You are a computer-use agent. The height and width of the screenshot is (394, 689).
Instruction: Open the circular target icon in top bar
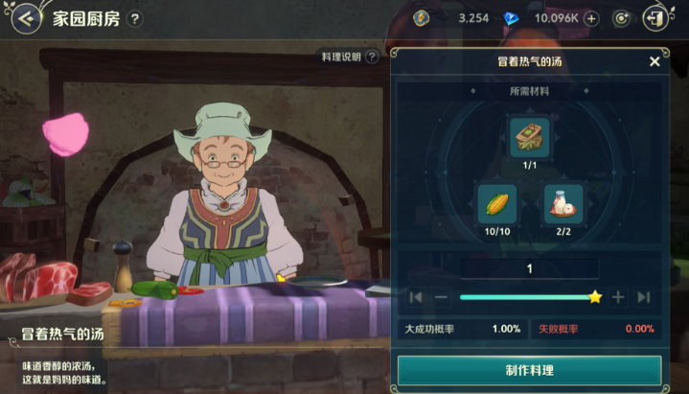pyautogui.click(x=621, y=18)
